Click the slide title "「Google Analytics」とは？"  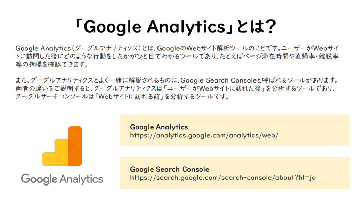[177, 27]
